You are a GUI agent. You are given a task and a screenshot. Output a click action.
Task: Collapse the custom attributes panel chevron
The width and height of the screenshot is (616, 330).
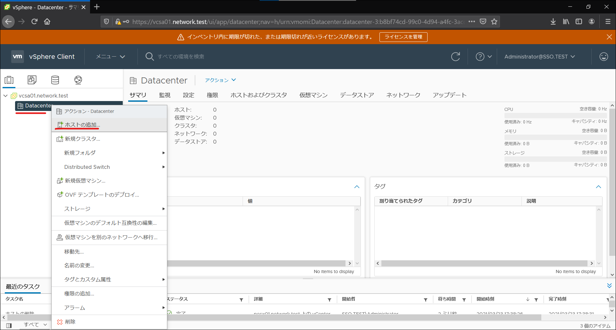357,187
